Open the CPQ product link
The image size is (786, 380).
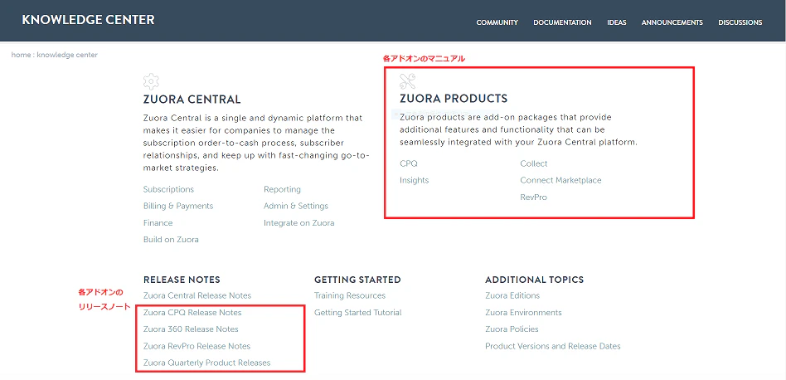[409, 163]
